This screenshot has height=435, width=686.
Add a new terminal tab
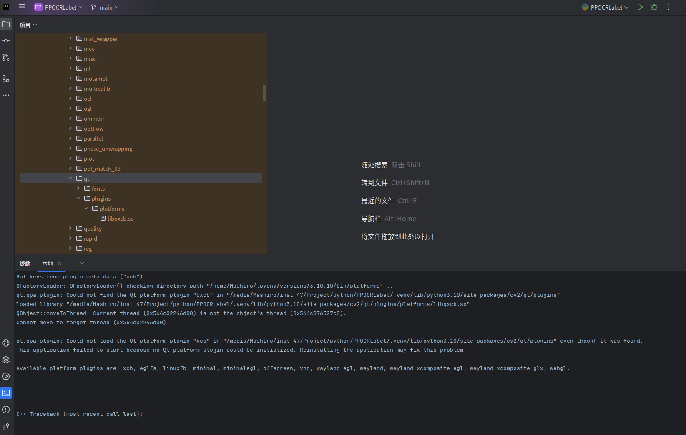[71, 263]
